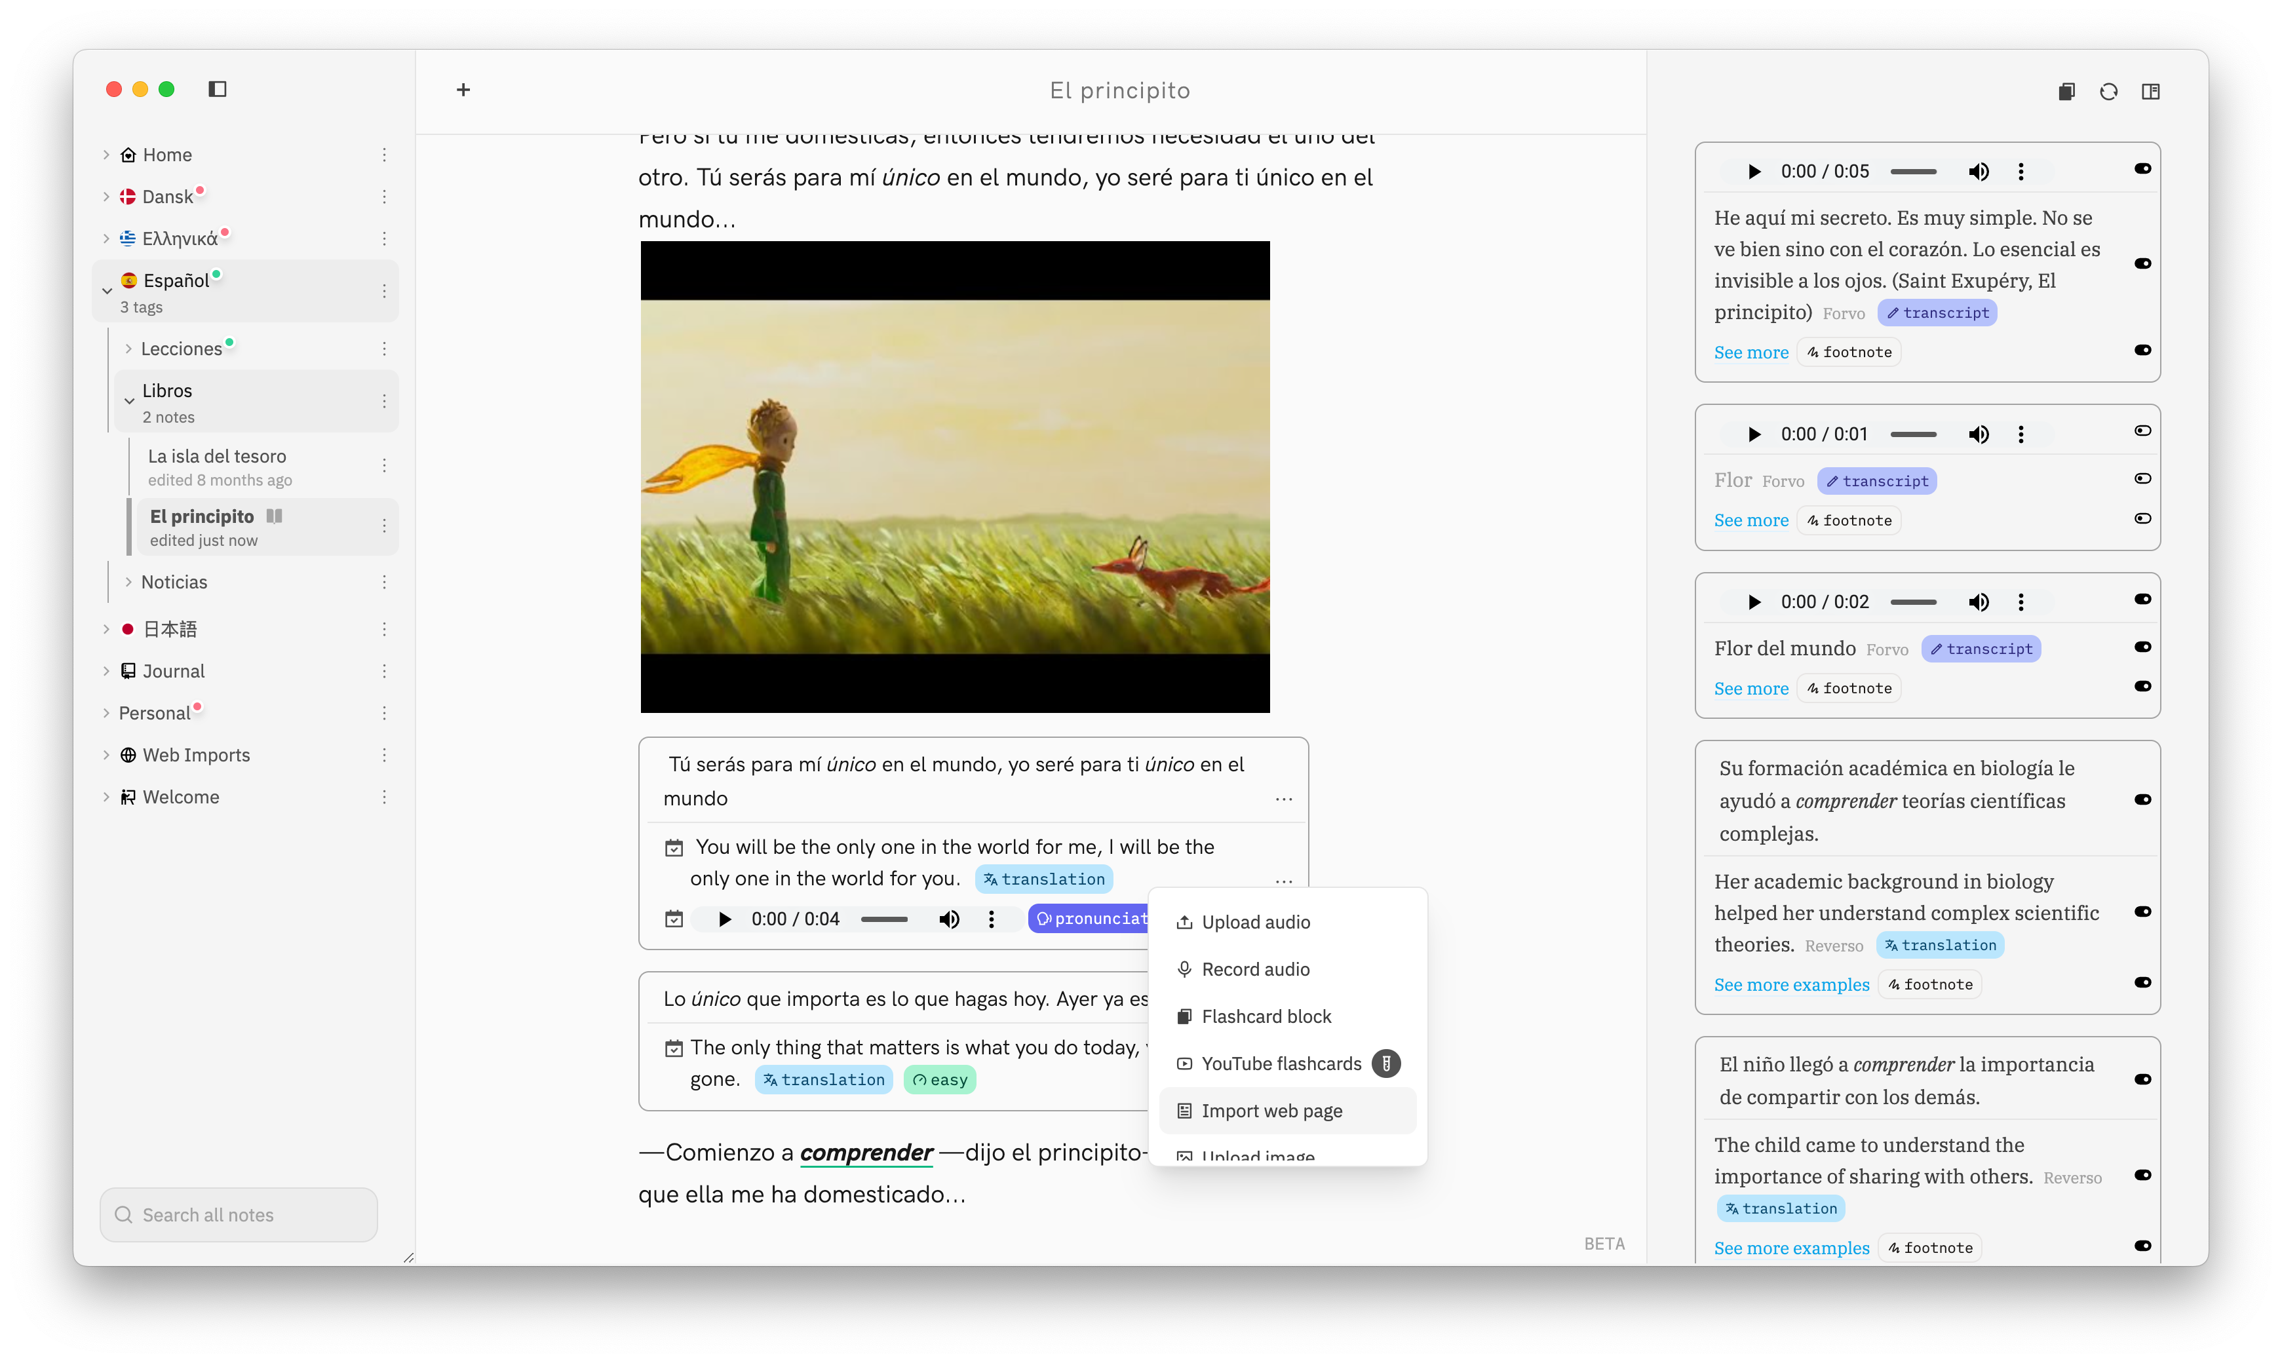Toggle visibility pill for 'Flor del mundo' transcript
Viewport: 2282px width, 1363px height.
click(x=2142, y=647)
